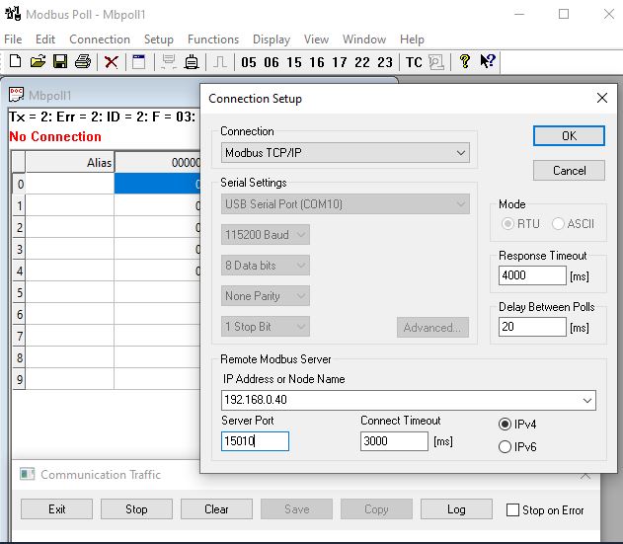Click the Connect Timeout field 3000
The height and width of the screenshot is (544, 623).
pos(394,441)
